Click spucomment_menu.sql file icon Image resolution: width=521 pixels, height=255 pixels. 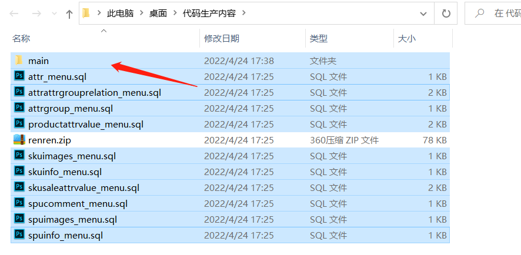point(19,203)
